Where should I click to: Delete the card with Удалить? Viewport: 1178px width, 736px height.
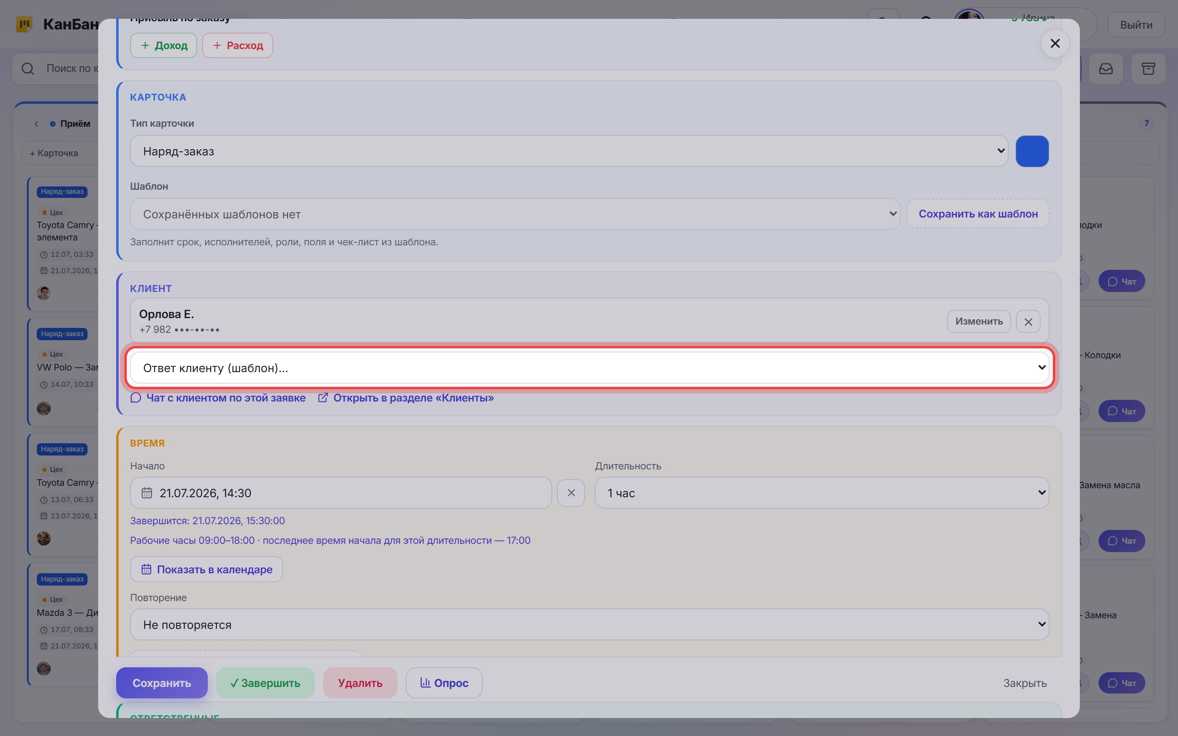(360, 683)
